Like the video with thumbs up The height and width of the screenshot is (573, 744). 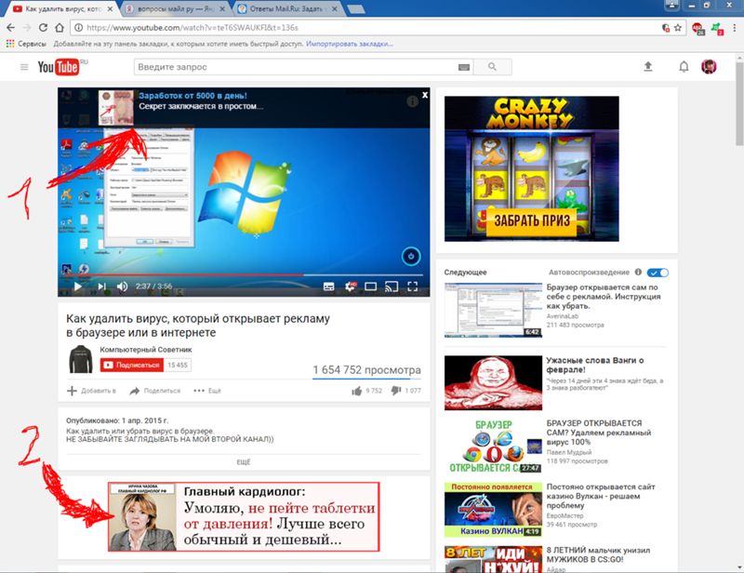[x=357, y=391]
